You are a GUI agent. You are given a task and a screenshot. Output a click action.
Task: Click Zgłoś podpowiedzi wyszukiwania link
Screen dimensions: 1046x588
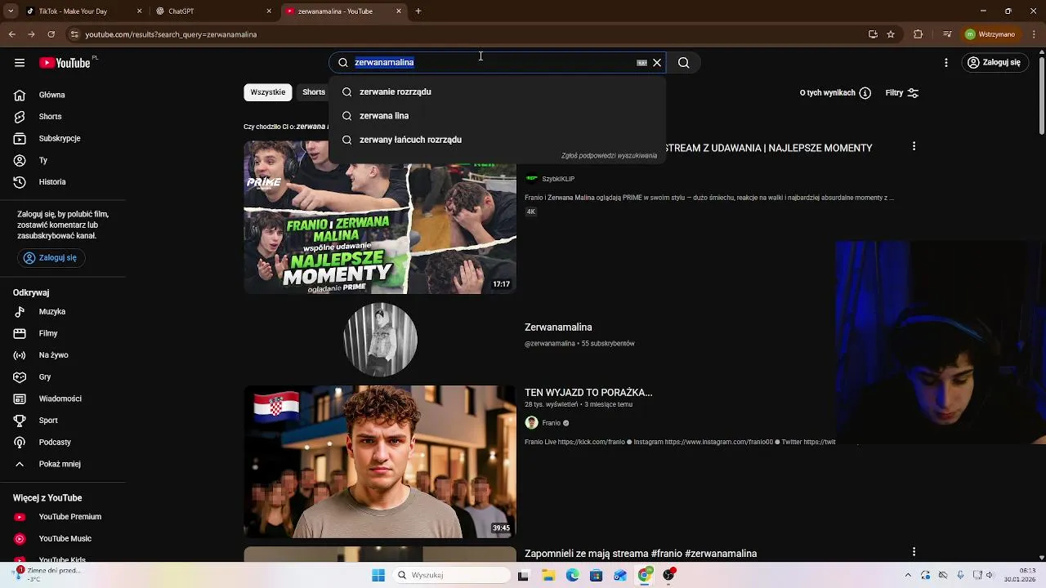(x=609, y=155)
